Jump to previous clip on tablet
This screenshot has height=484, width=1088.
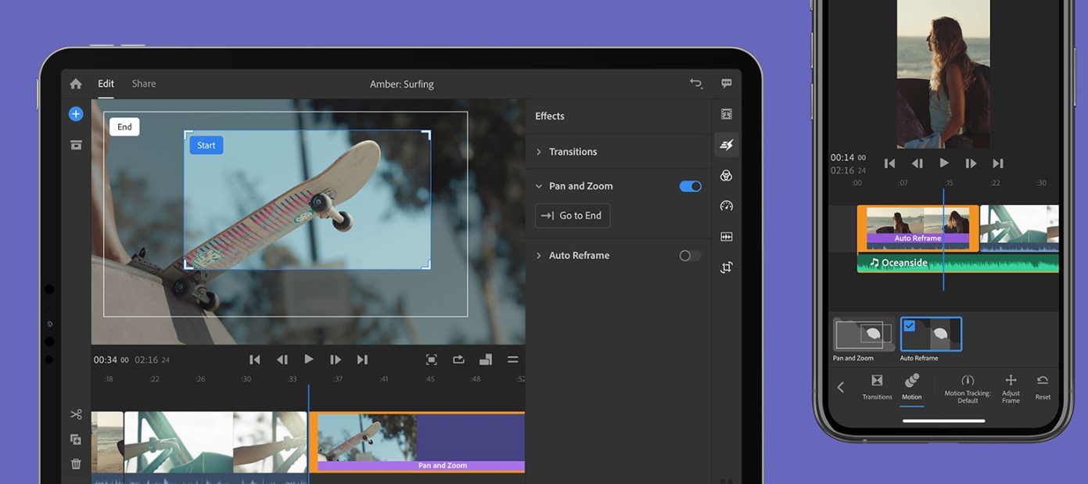(x=254, y=360)
